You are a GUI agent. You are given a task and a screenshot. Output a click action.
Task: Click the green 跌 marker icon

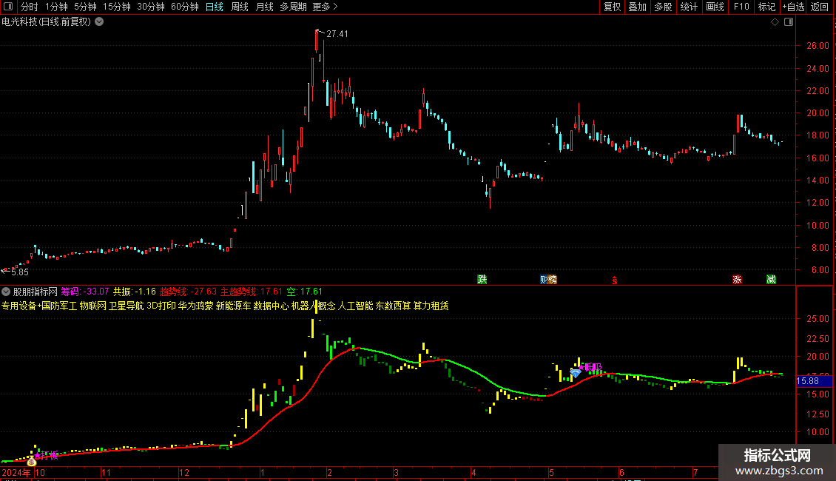[x=482, y=280]
